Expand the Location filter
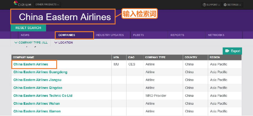The image size is (253, 116). pyautogui.click(x=63, y=43)
